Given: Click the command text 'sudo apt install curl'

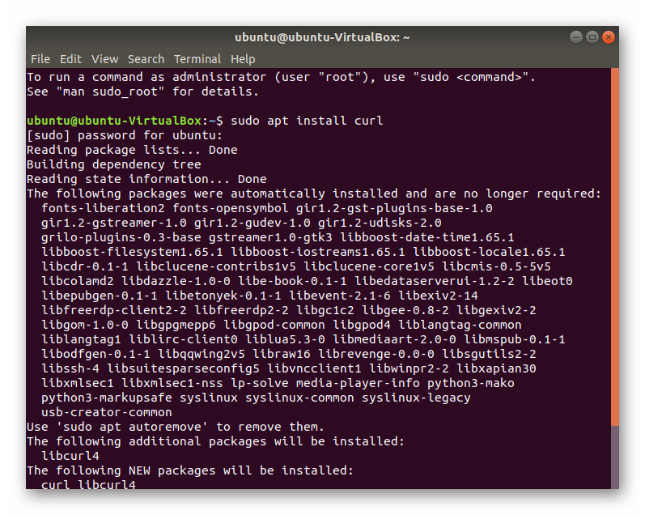Looking at the screenshot, I should tap(307, 121).
